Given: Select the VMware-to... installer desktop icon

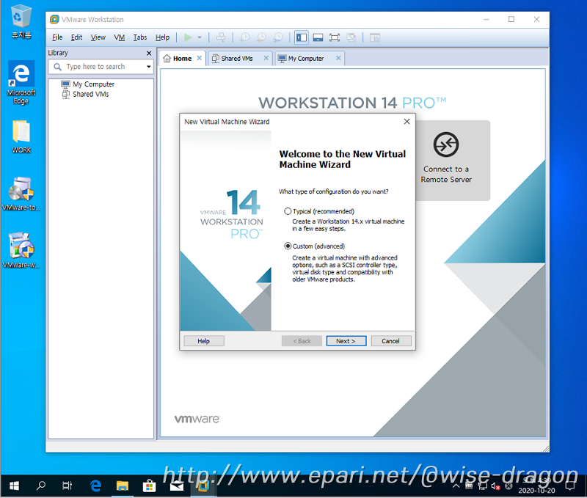Looking at the screenshot, I should coord(21,194).
